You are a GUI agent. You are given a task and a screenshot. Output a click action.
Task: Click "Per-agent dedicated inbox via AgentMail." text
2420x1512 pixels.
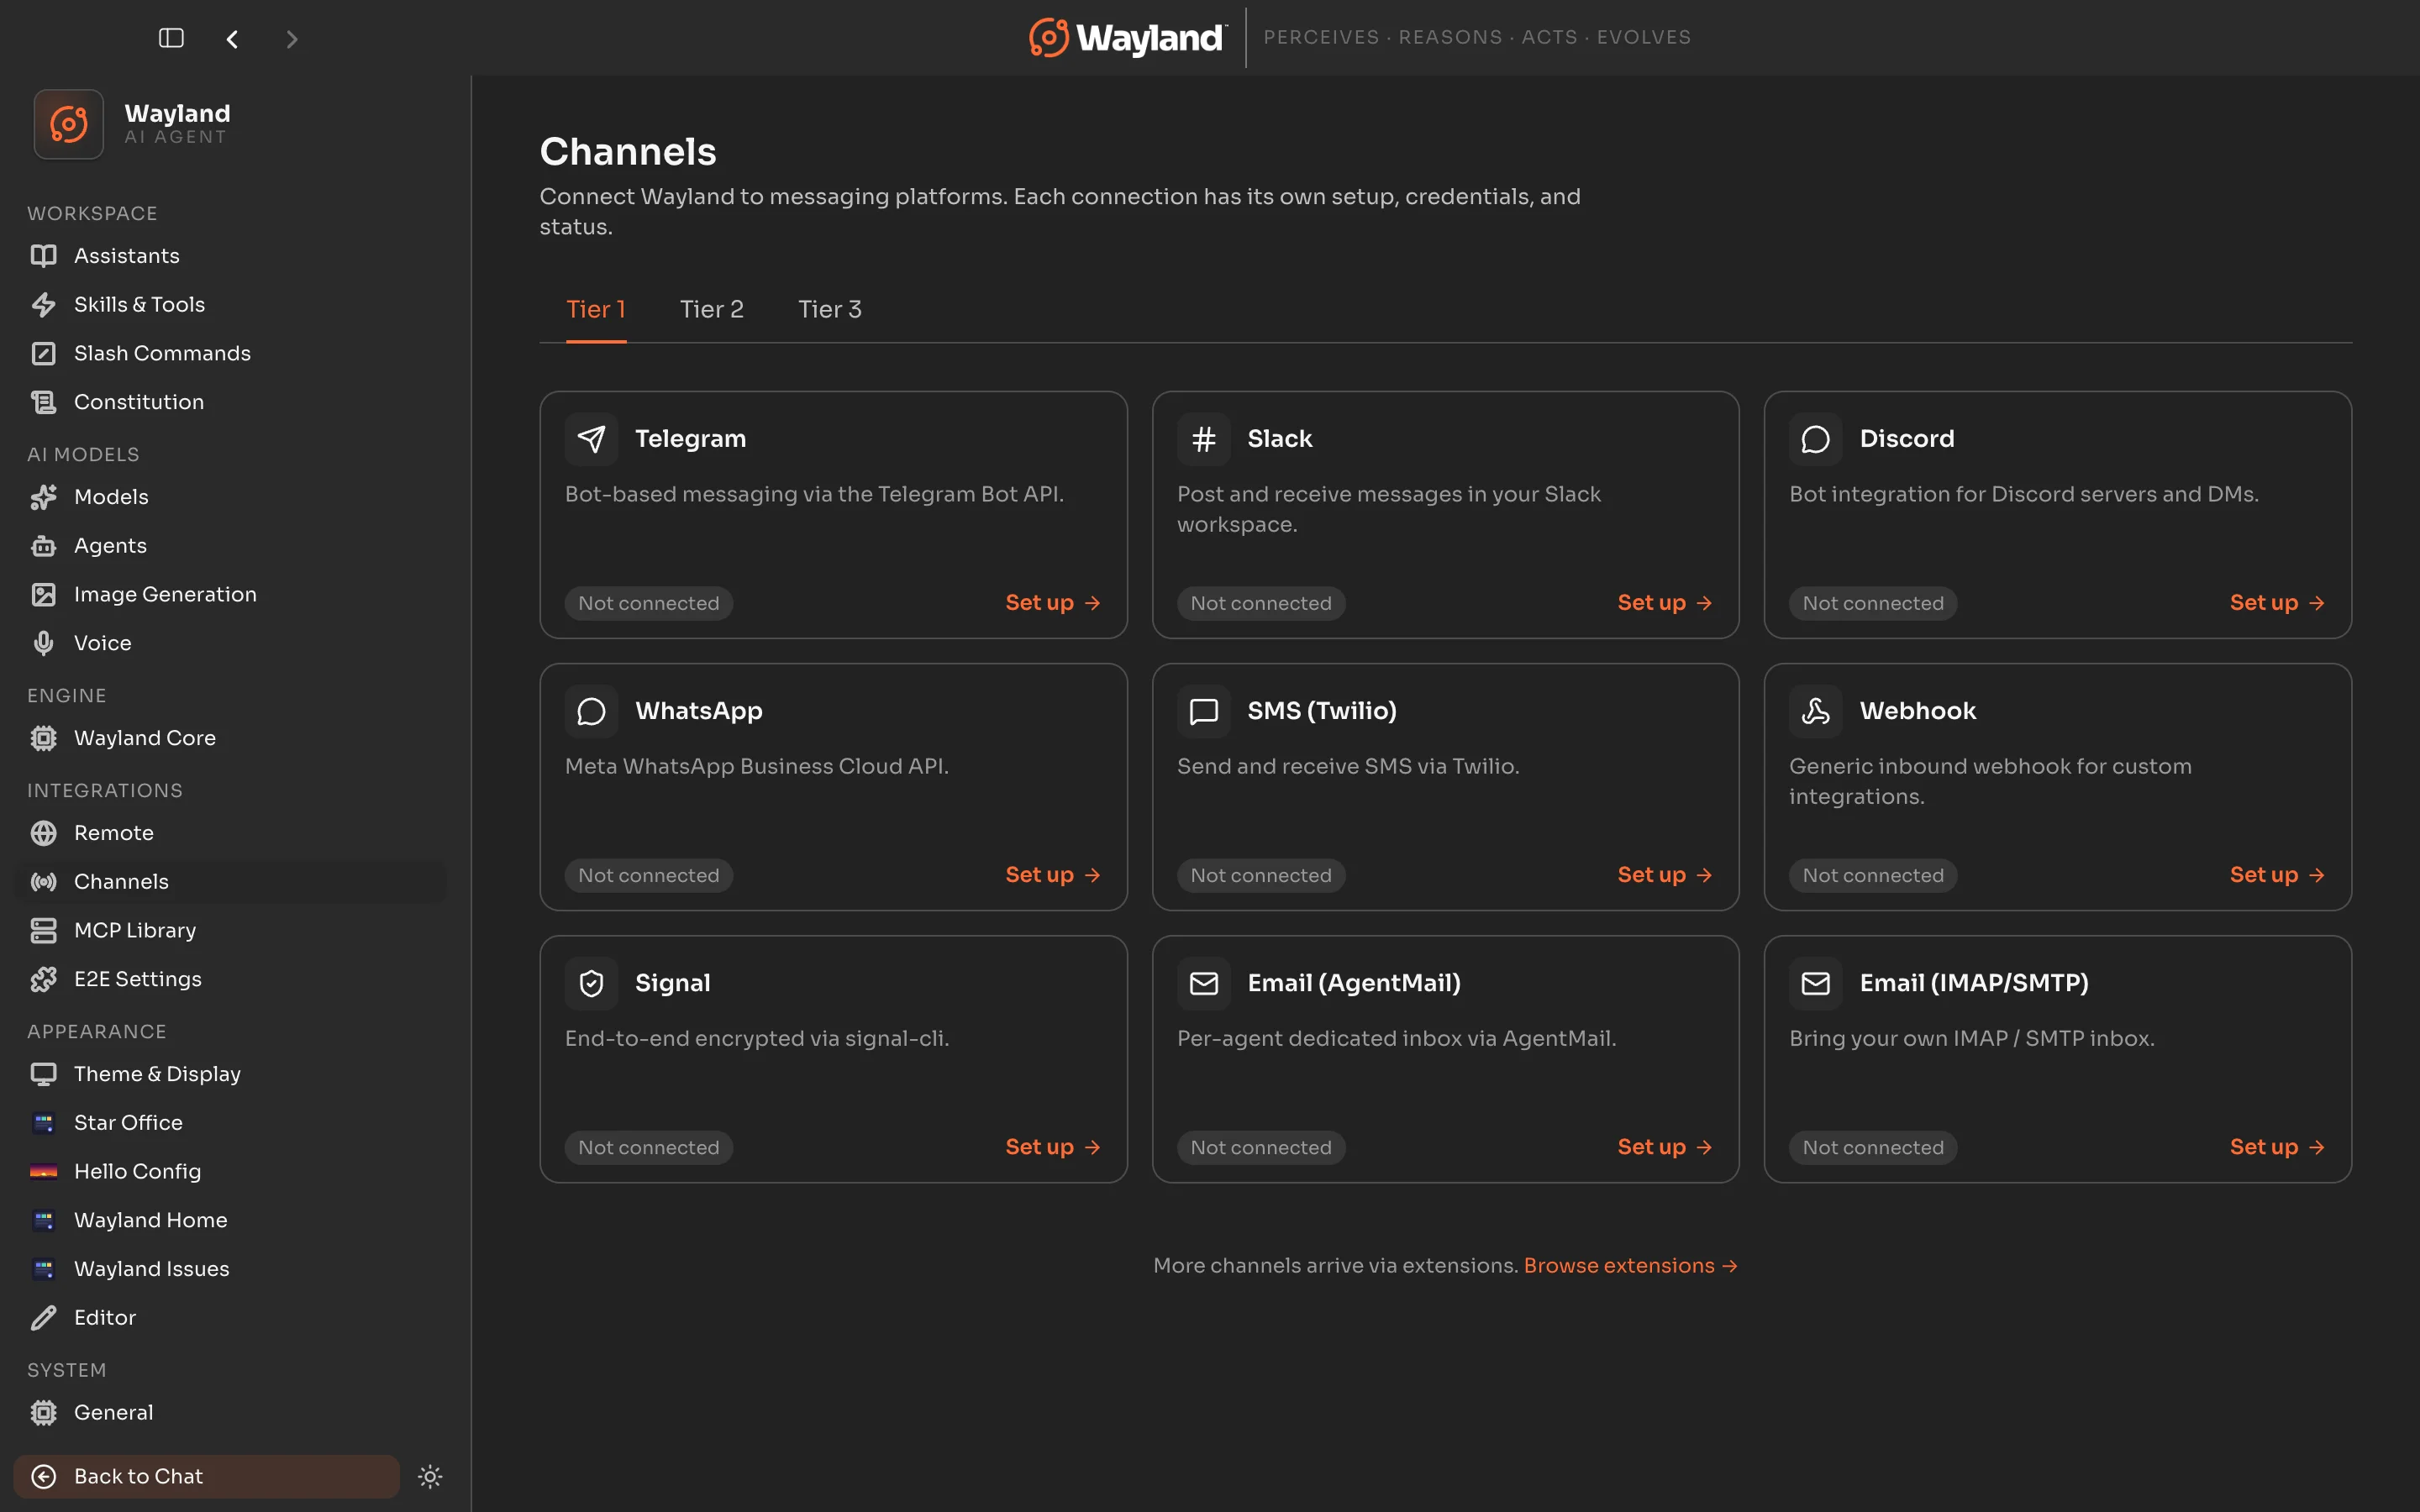1396,1038
